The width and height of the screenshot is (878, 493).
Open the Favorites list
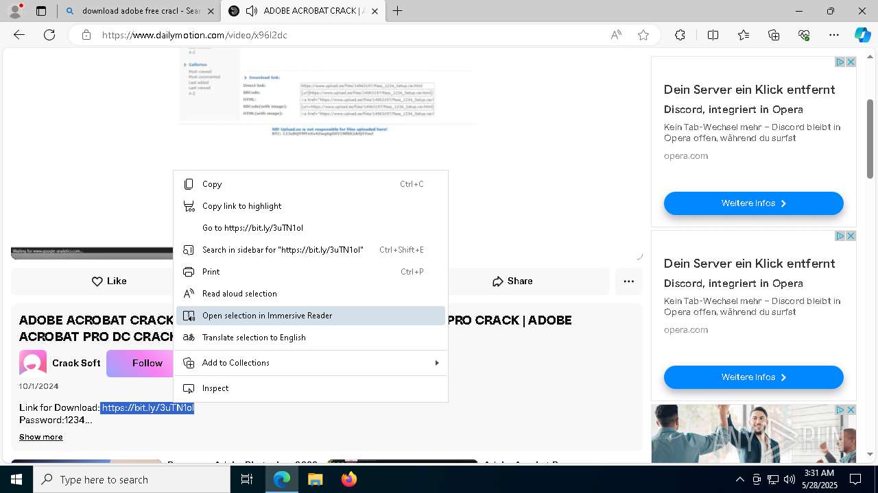coord(744,35)
